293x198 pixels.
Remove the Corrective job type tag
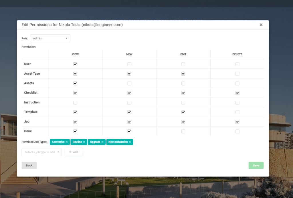67,142
